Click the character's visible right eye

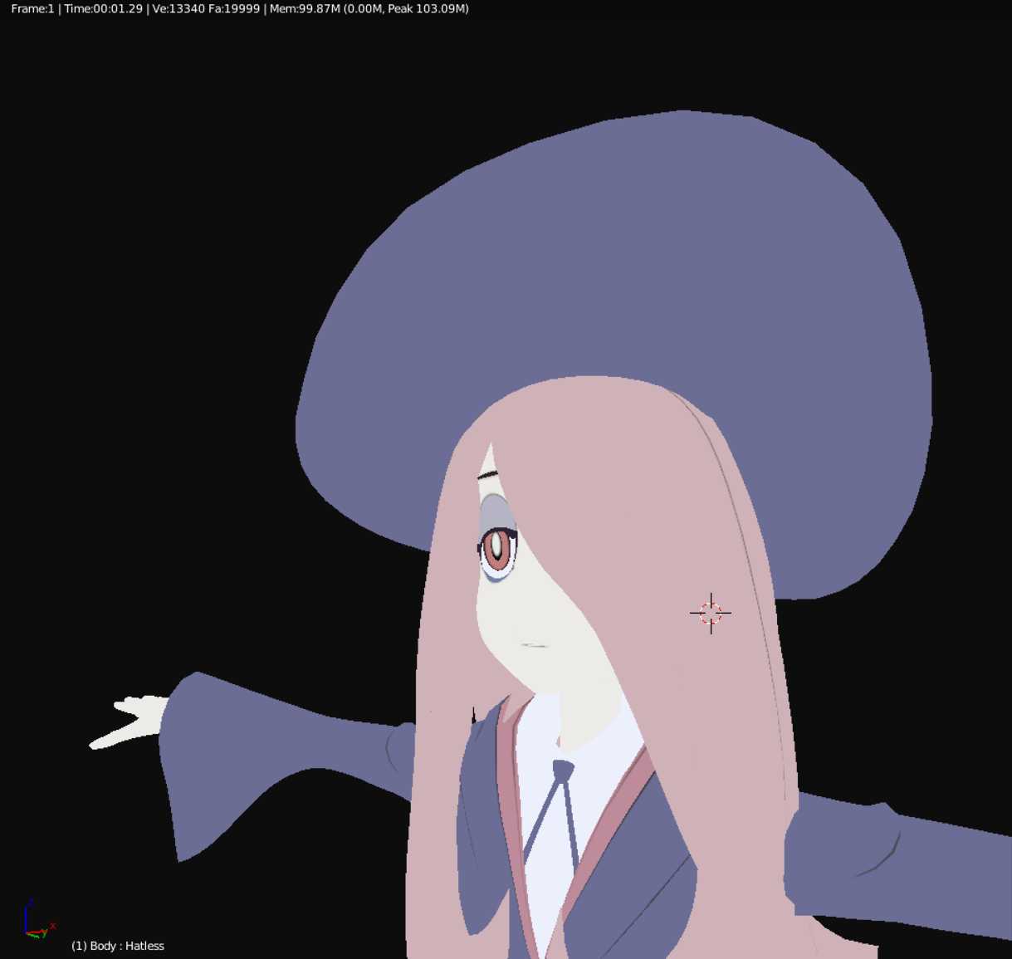498,548
